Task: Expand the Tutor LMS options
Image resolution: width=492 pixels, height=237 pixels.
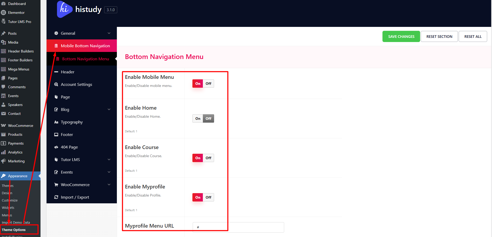Action: coord(70,159)
